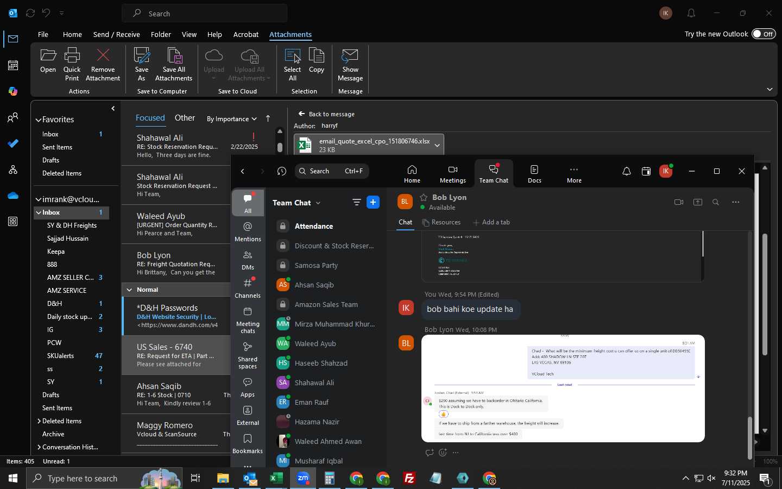This screenshot has width=782, height=489.
Task: Open By Importance sort dropdown
Action: tap(232, 119)
